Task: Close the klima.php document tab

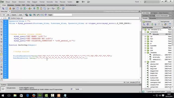Action: pos(10,11)
